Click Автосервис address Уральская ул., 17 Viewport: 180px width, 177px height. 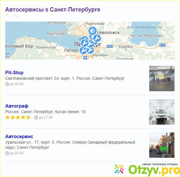pos(70,142)
